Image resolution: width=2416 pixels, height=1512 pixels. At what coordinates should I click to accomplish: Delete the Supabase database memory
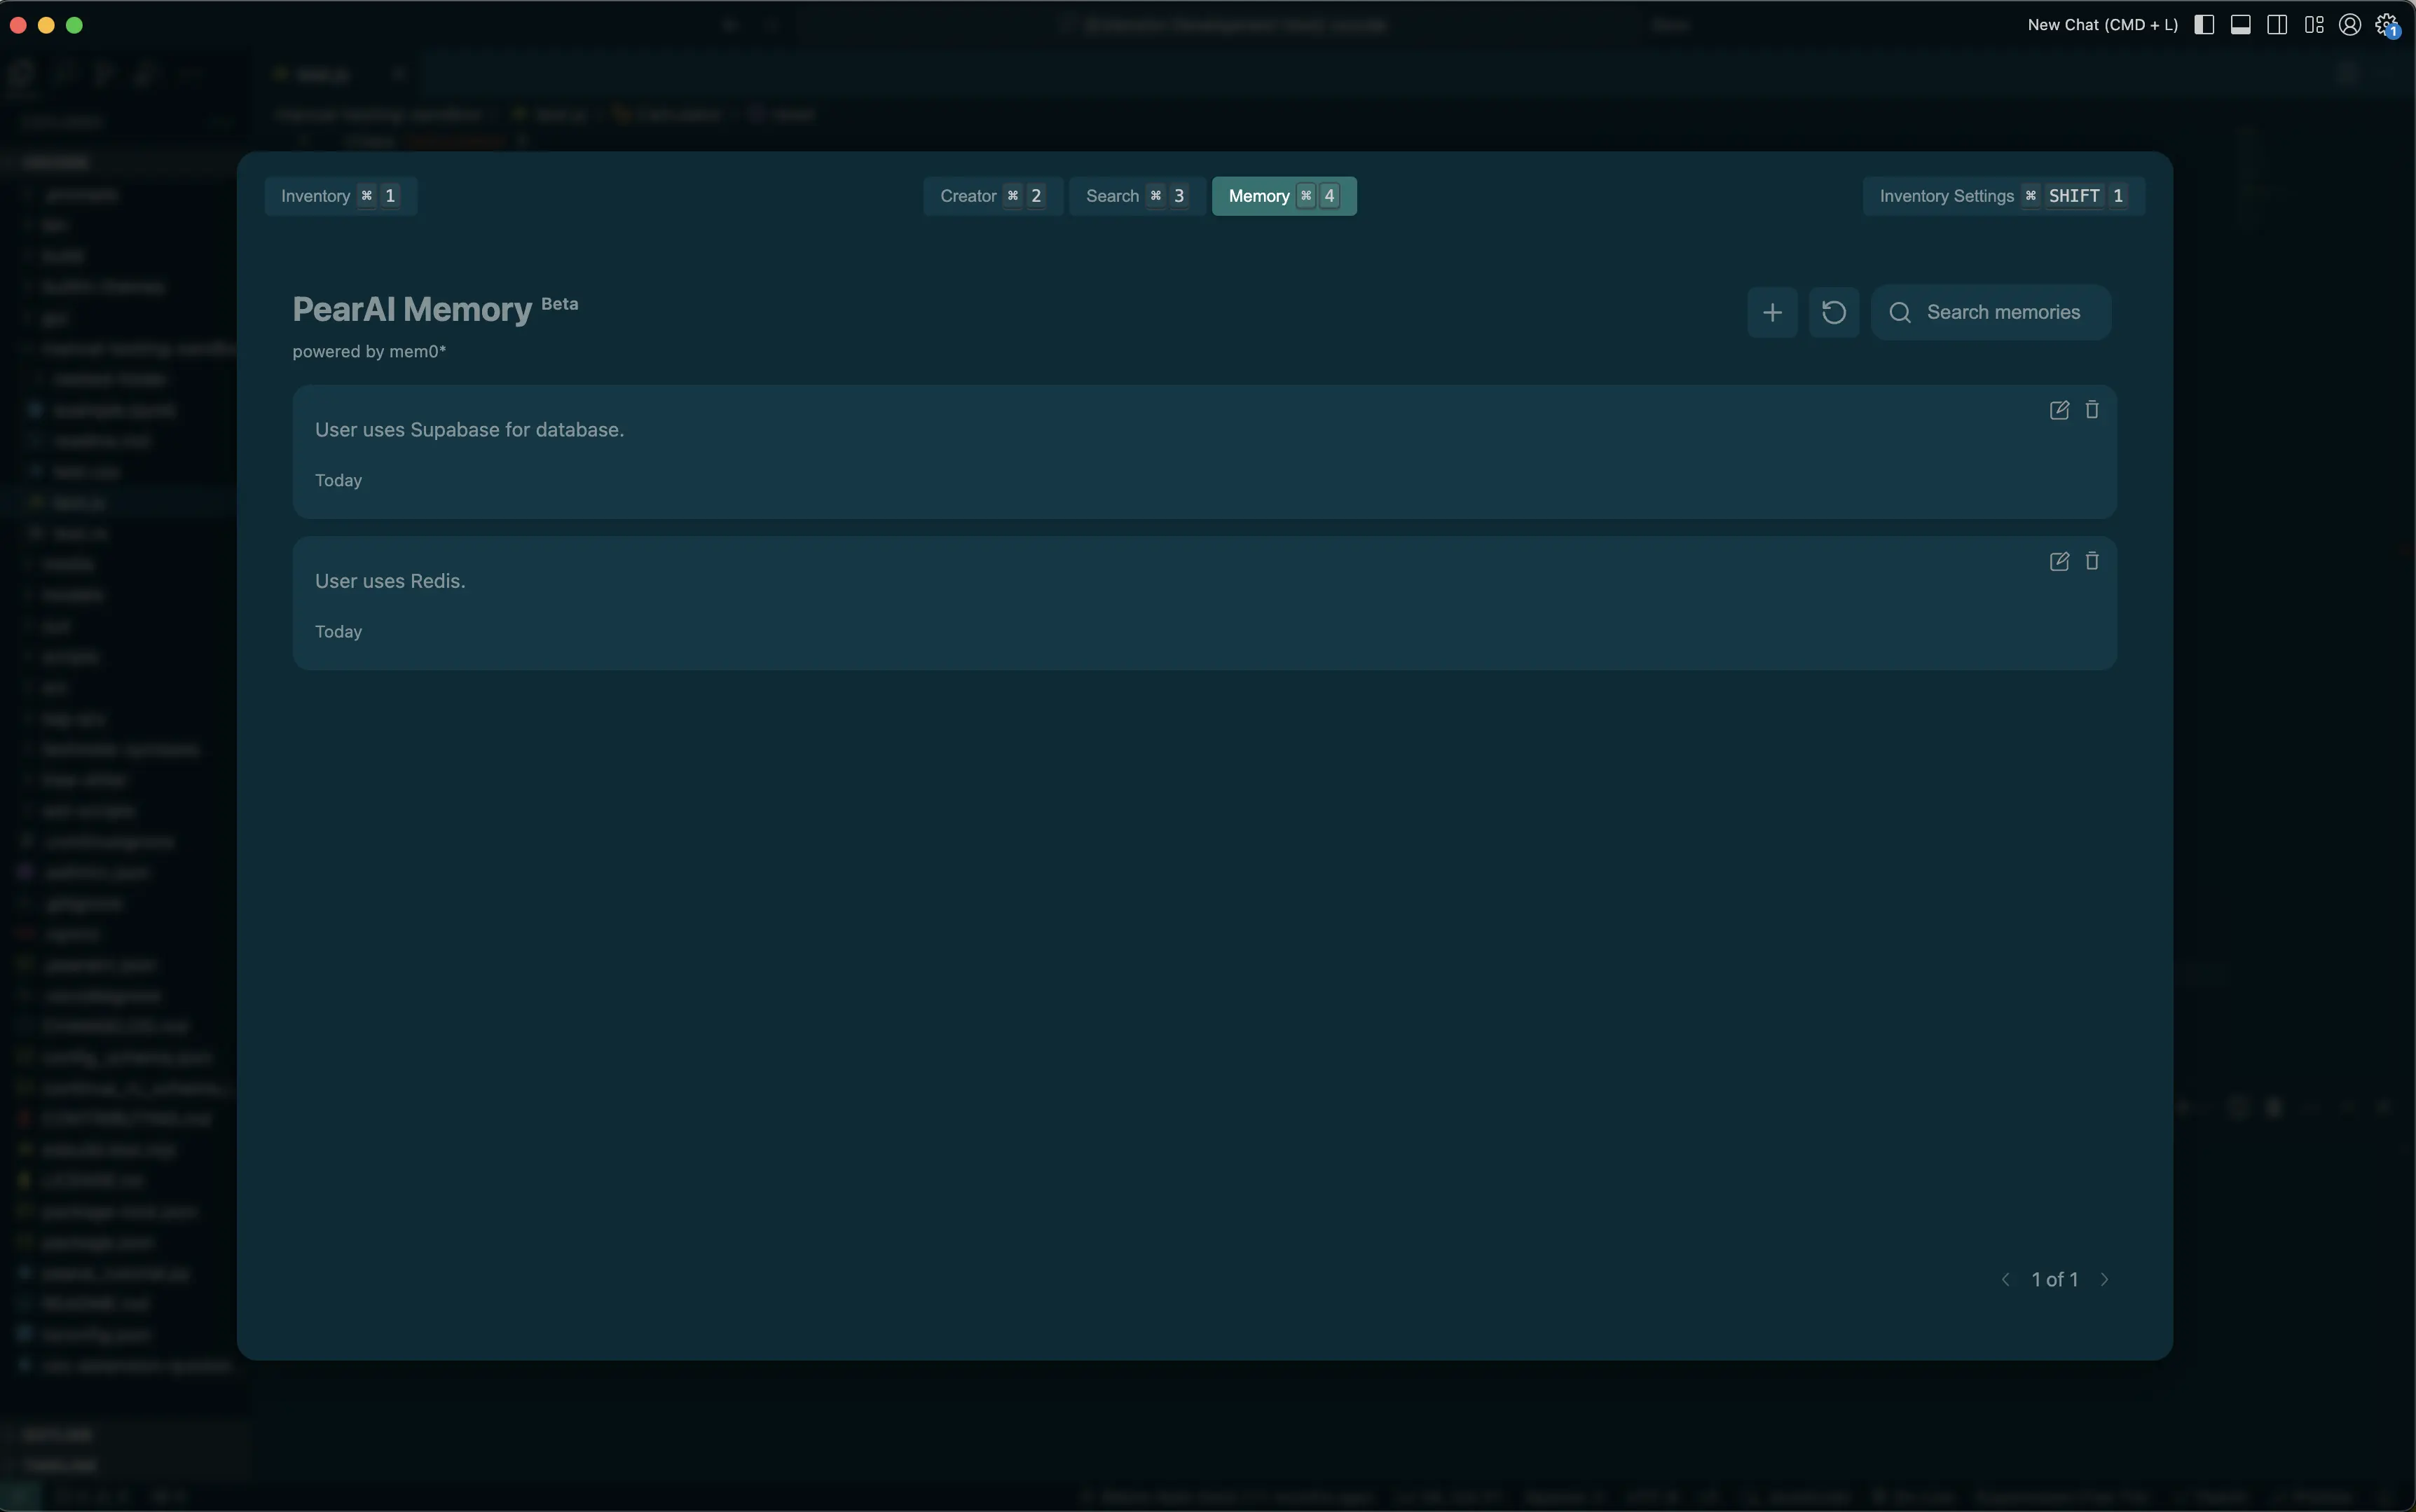click(x=2092, y=410)
